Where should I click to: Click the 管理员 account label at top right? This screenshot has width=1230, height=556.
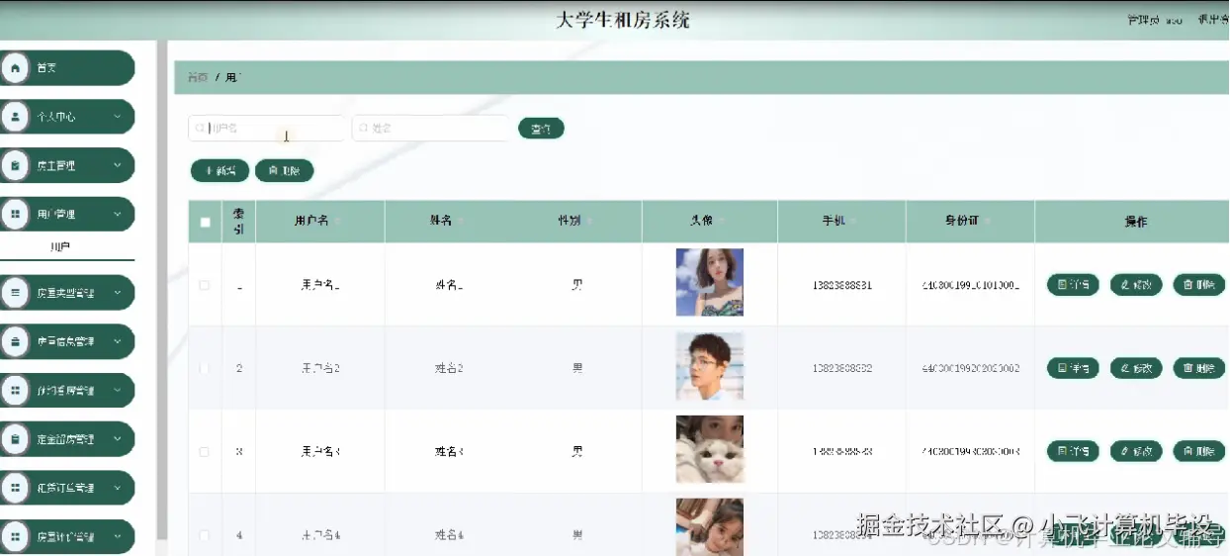[1155, 20]
